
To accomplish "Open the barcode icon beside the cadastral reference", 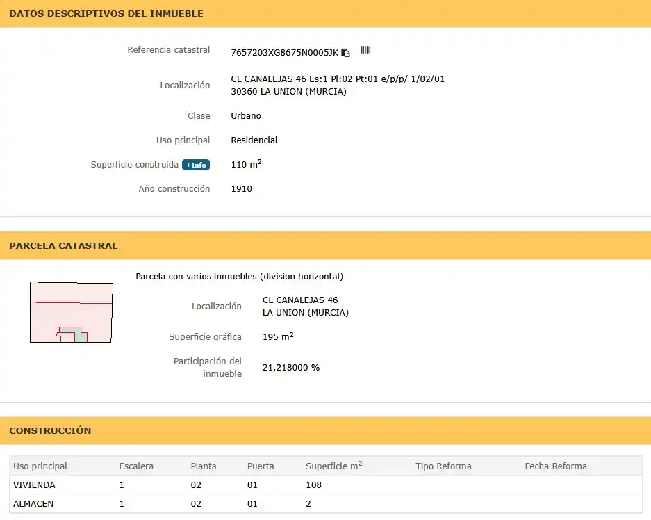I will coord(365,50).
